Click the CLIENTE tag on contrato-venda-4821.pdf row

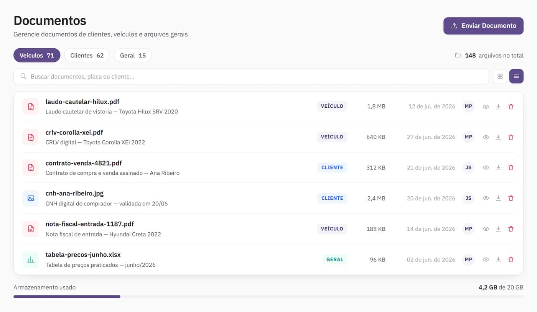[x=332, y=167]
